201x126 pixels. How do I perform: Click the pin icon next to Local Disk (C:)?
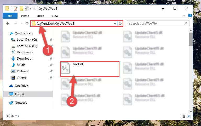[51, 40]
